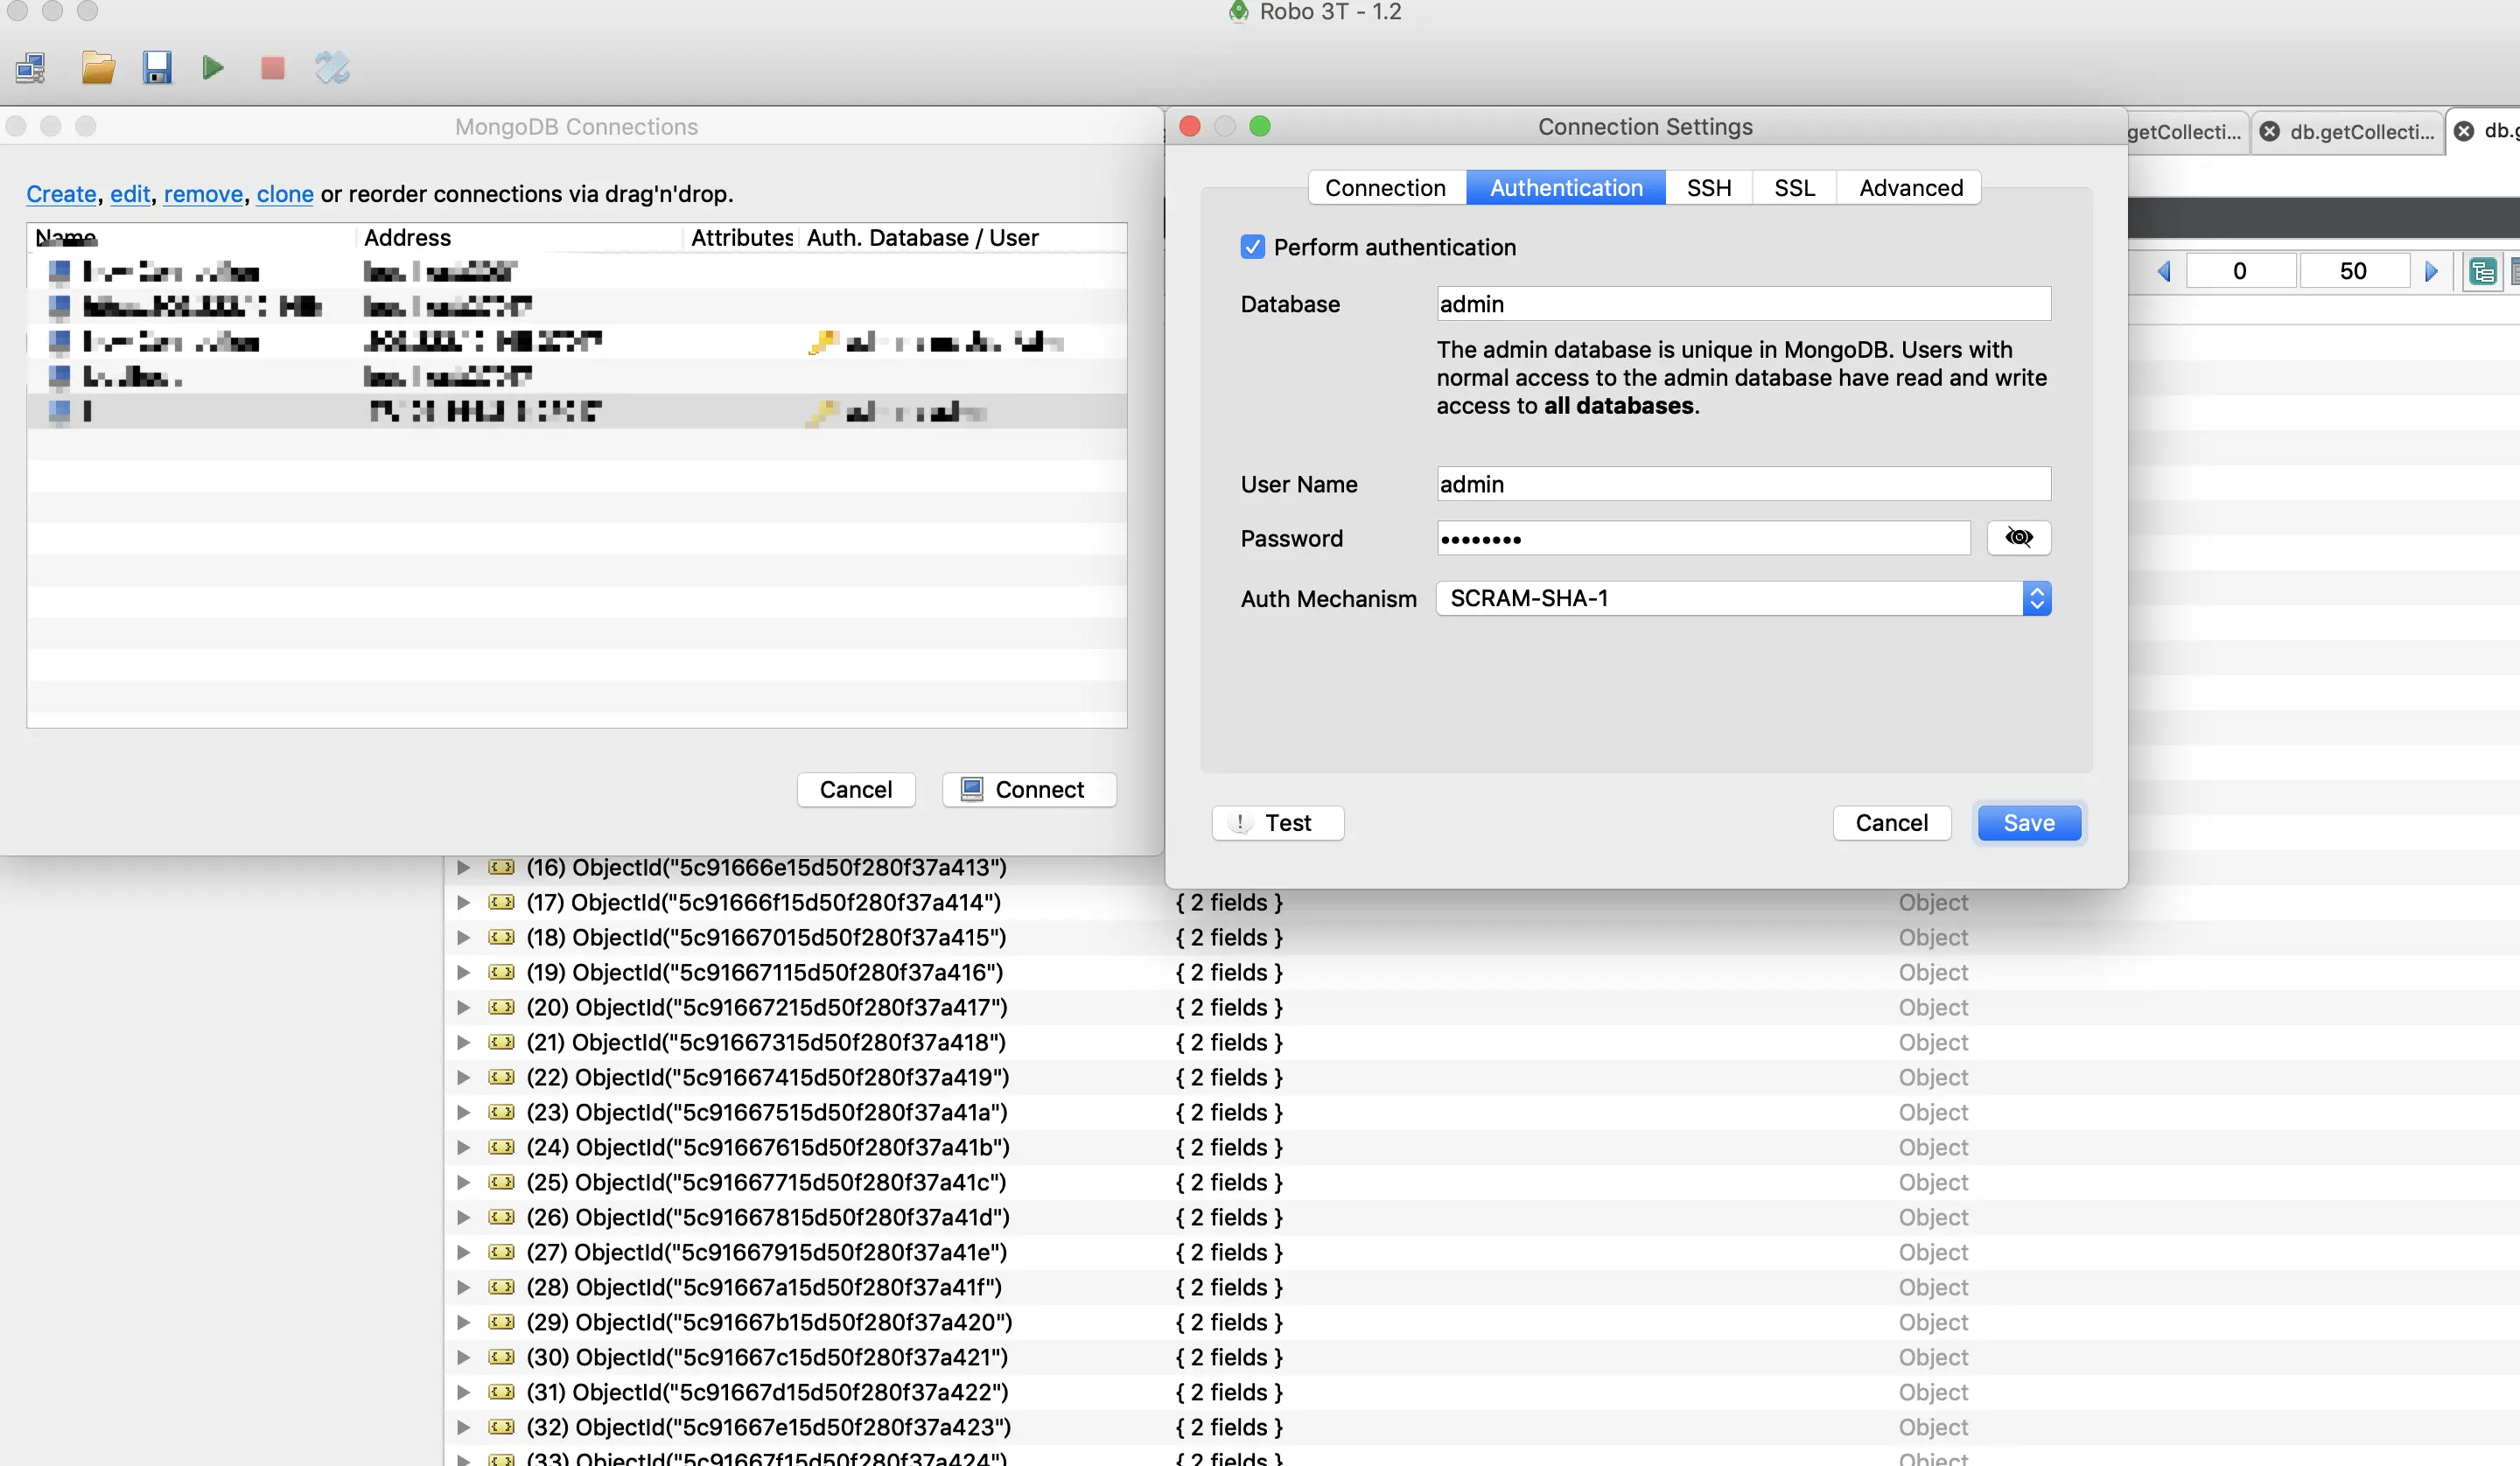
Task: Click the rotate/orientation toolbar icon
Action: tap(332, 68)
